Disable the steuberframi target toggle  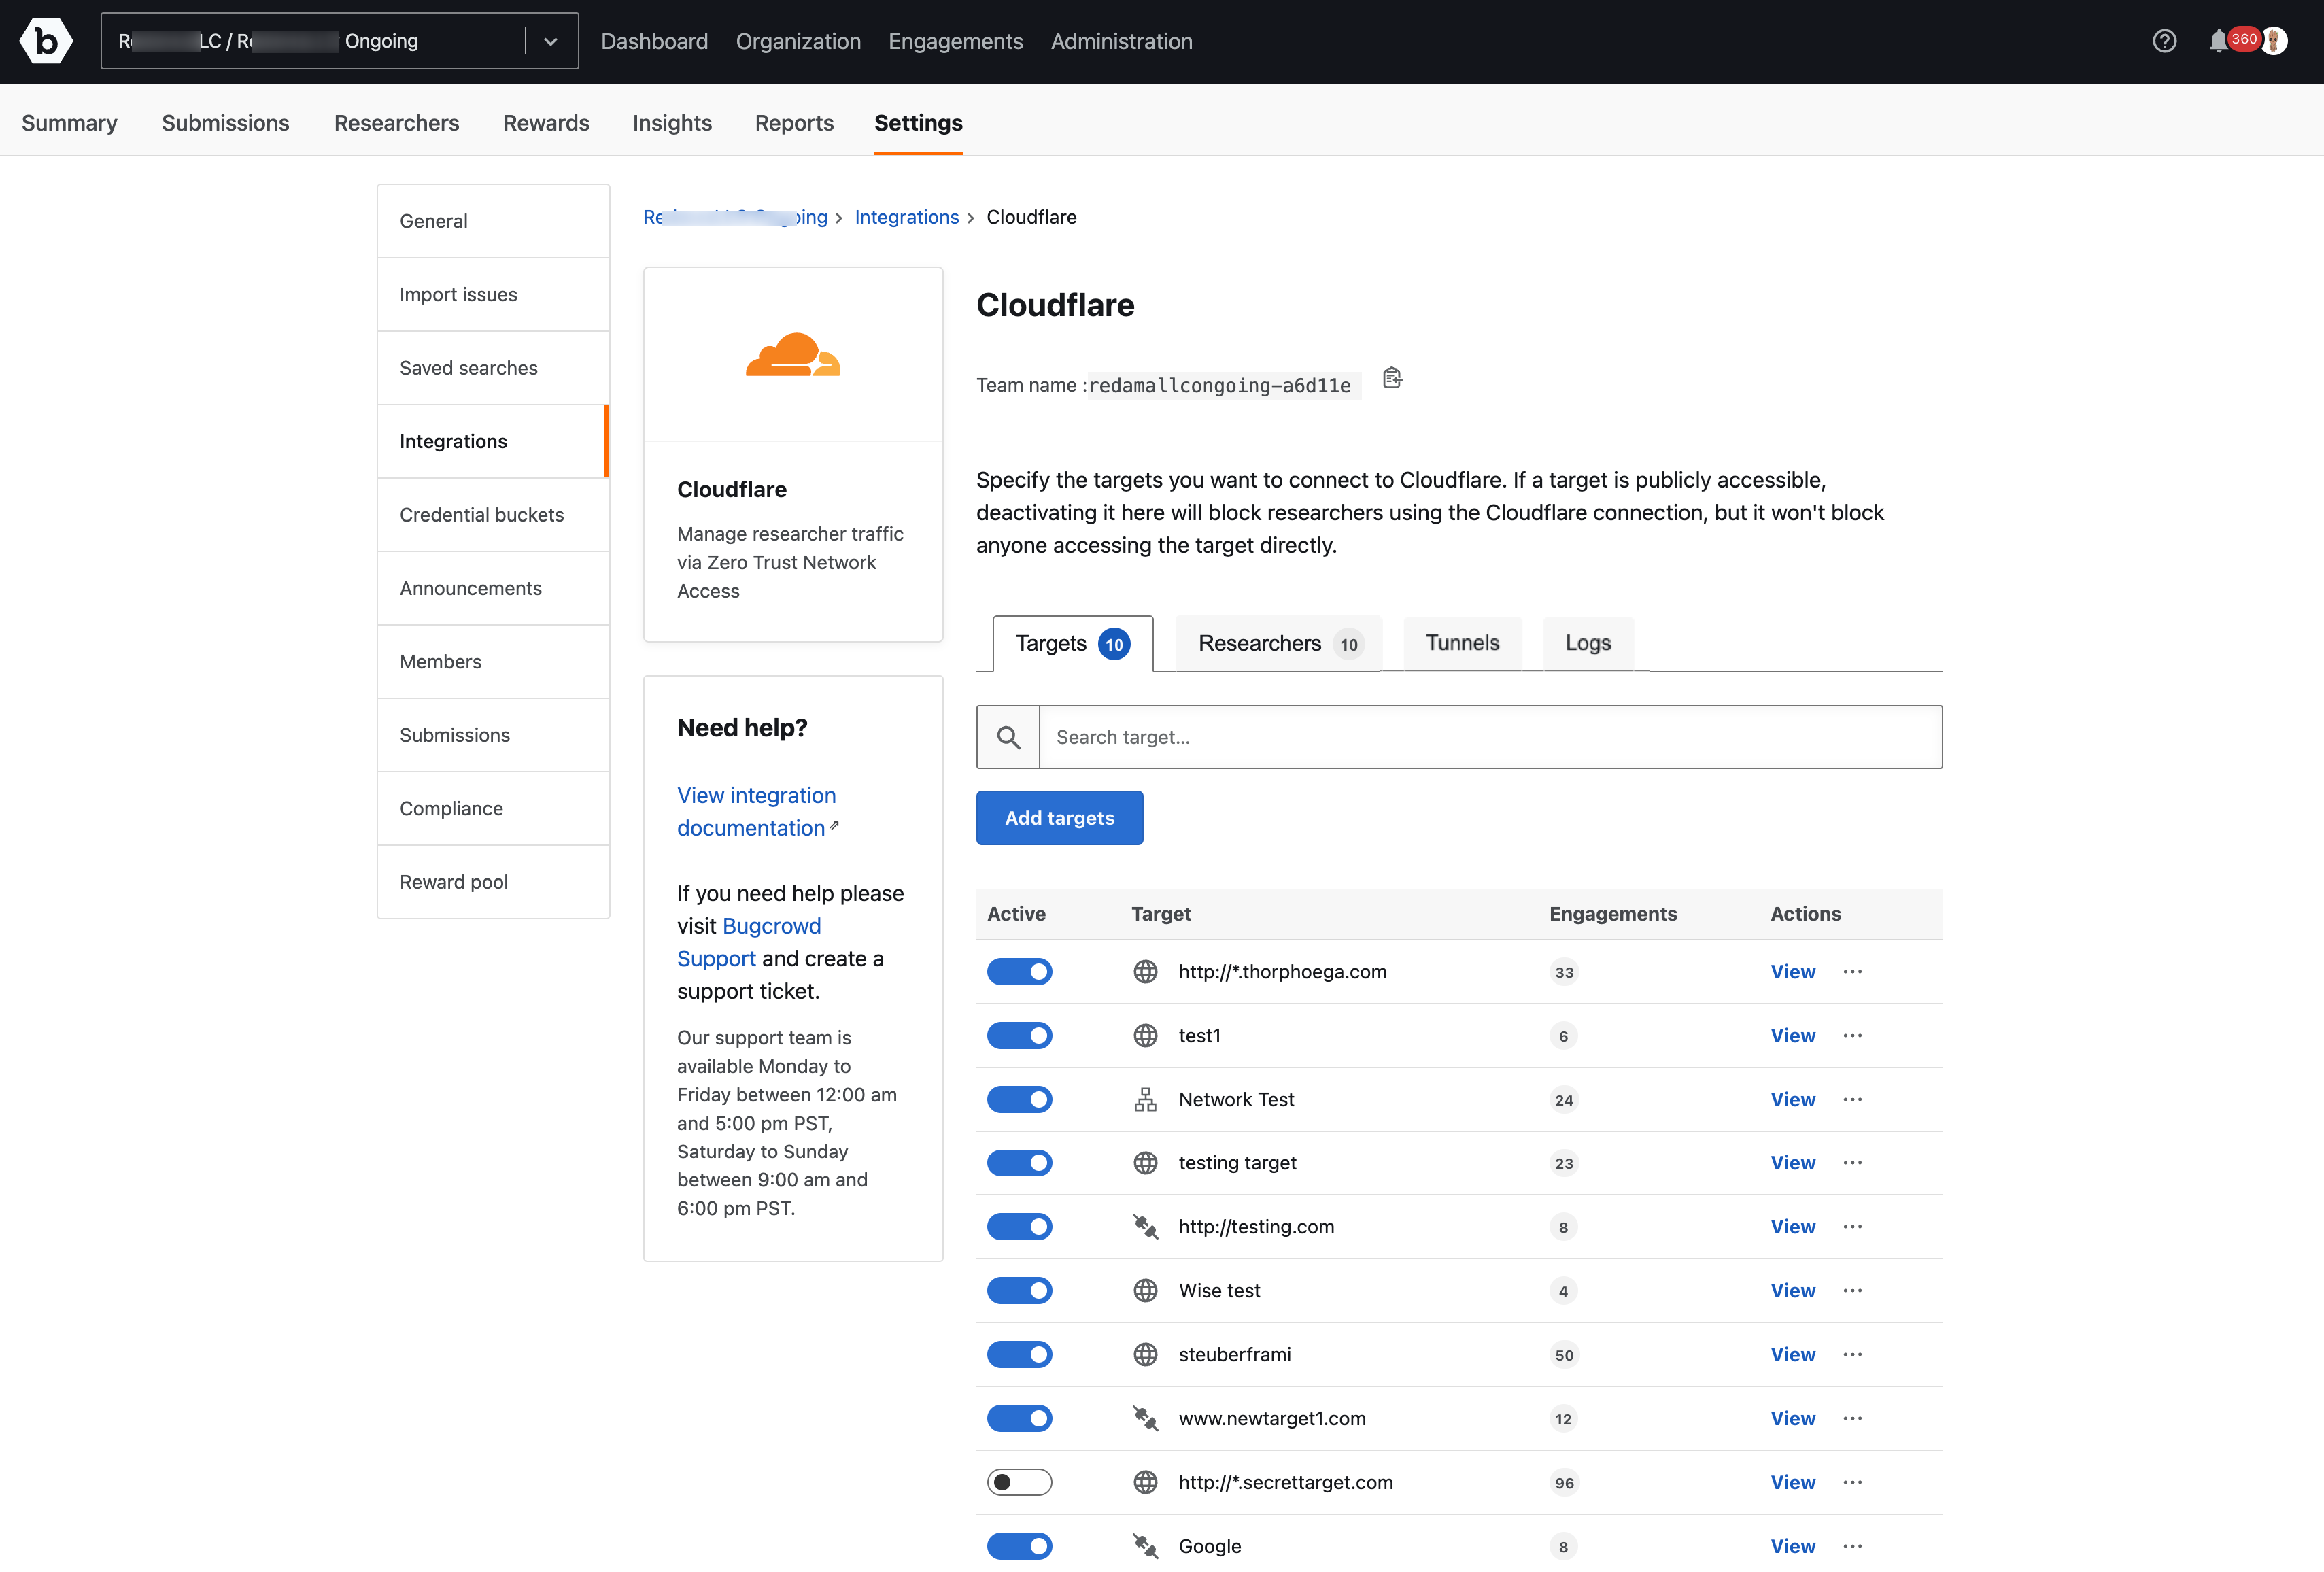pos(1019,1355)
